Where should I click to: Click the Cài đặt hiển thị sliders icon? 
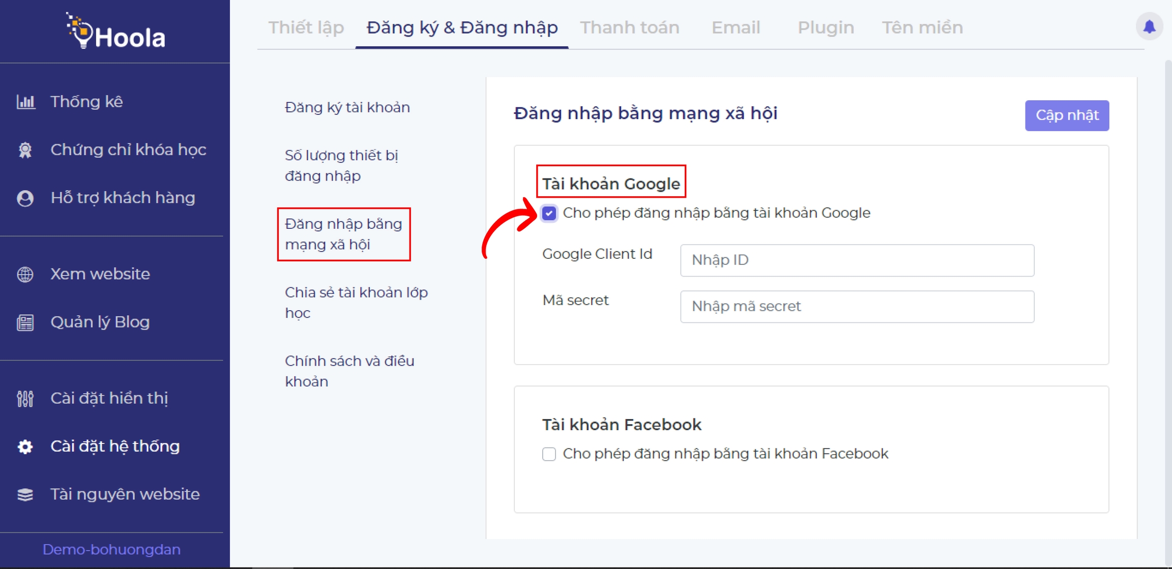25,398
